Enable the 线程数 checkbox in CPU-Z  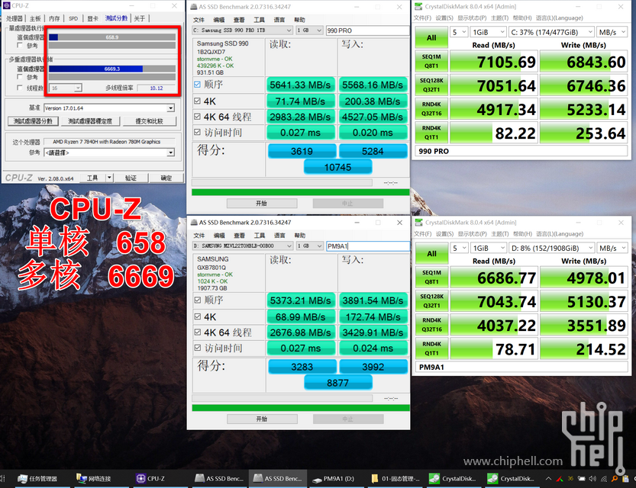point(20,88)
